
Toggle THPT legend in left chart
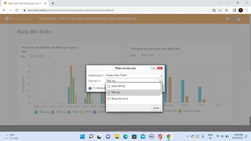coord(86,112)
